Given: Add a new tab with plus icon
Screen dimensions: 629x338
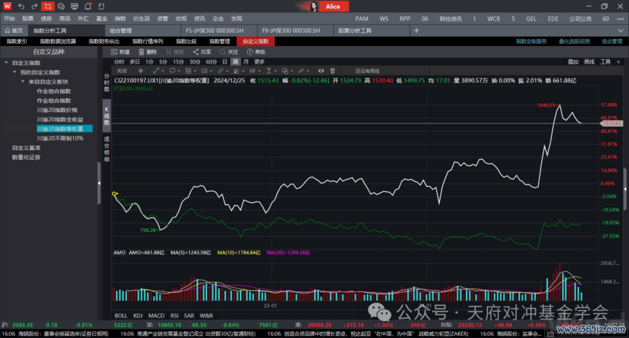Looking at the screenshot, I should coord(416,30).
